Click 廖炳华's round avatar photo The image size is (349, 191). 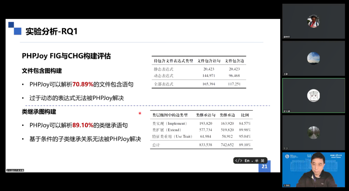pos(313,21)
